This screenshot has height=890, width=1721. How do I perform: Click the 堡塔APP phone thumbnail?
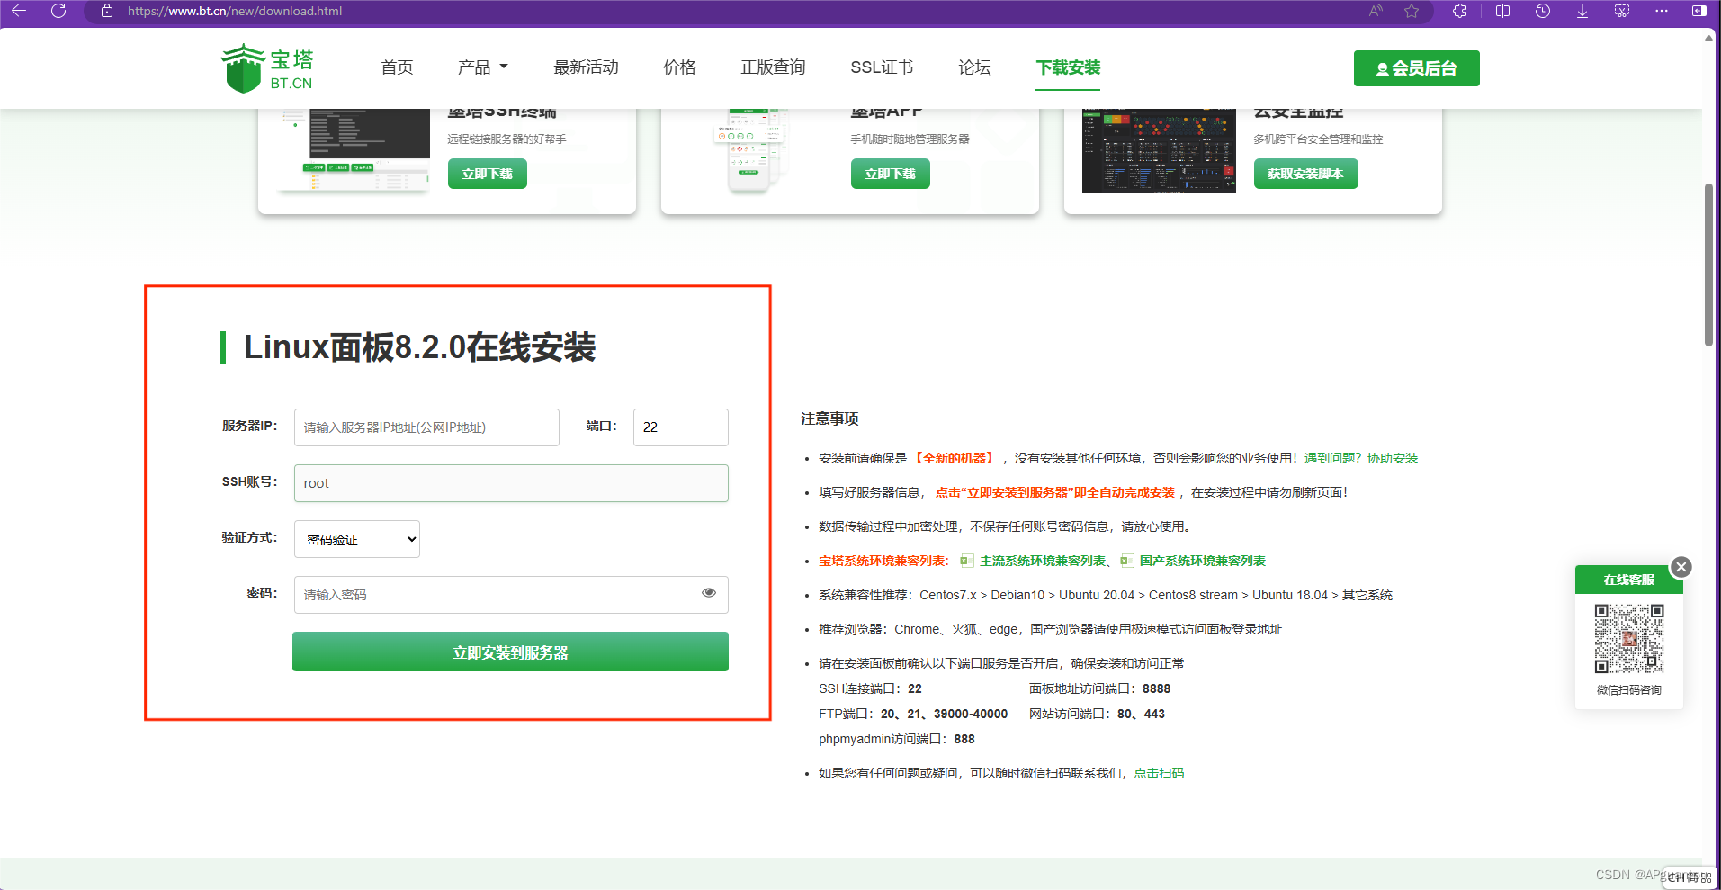(x=750, y=150)
